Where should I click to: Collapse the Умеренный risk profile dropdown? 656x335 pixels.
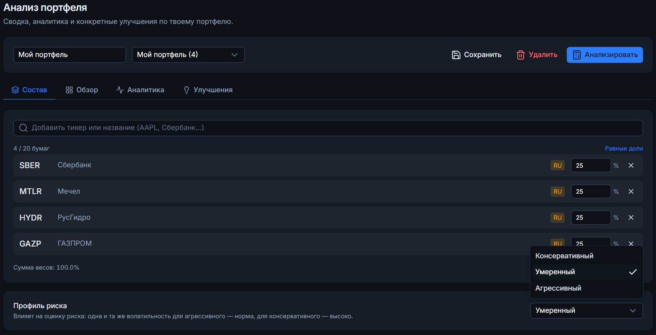pos(586,311)
